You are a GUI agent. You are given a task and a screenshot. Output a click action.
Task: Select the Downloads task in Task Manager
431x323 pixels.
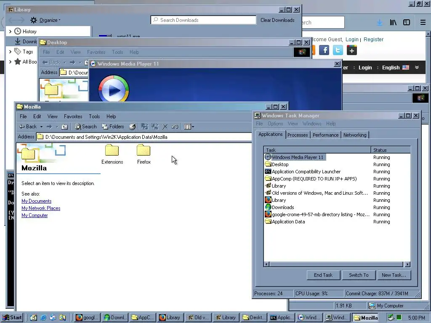pos(337,207)
